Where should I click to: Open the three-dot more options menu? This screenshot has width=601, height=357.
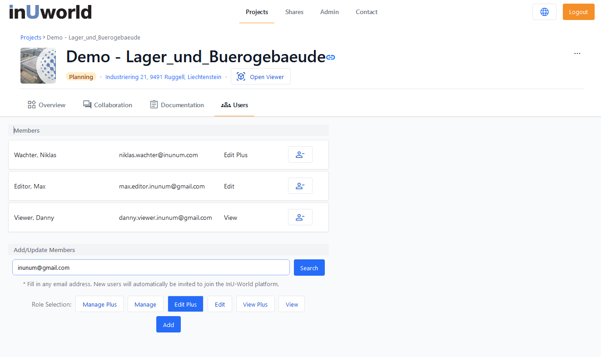(577, 53)
